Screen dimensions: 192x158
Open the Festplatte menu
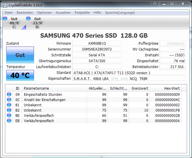pos(82,13)
